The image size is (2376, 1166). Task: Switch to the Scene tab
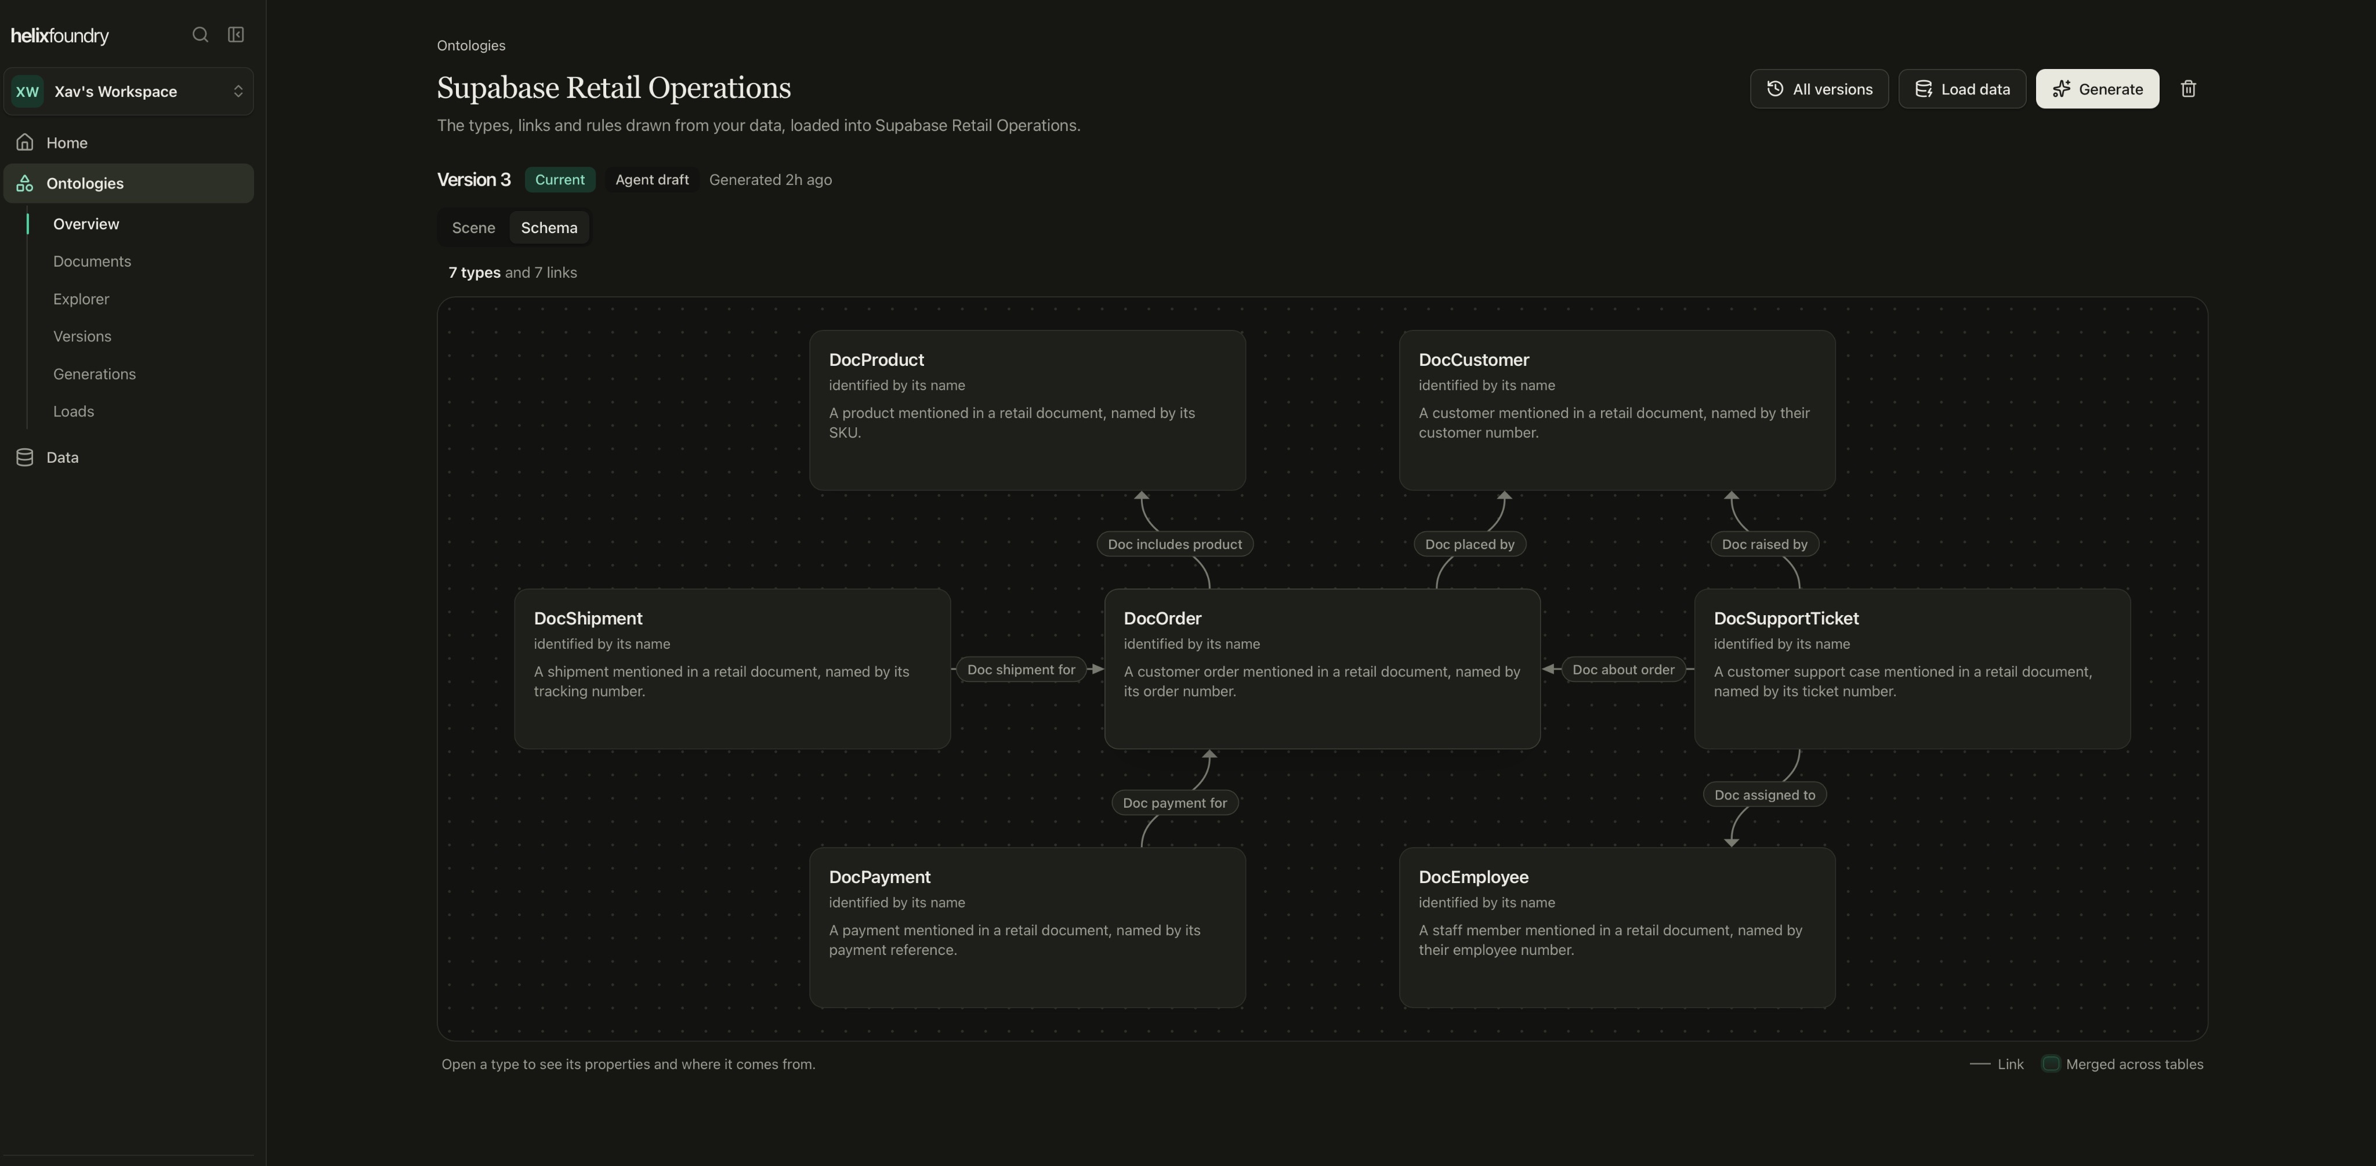pyautogui.click(x=473, y=228)
